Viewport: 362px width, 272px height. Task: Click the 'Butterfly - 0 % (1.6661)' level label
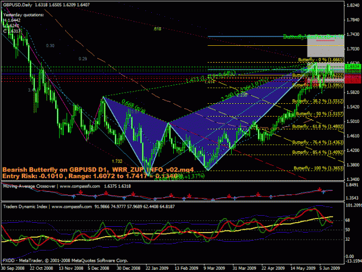coord(321,60)
